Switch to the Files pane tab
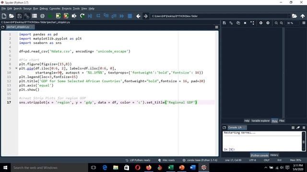This screenshot has width=307, height=172. click(x=282, y=121)
